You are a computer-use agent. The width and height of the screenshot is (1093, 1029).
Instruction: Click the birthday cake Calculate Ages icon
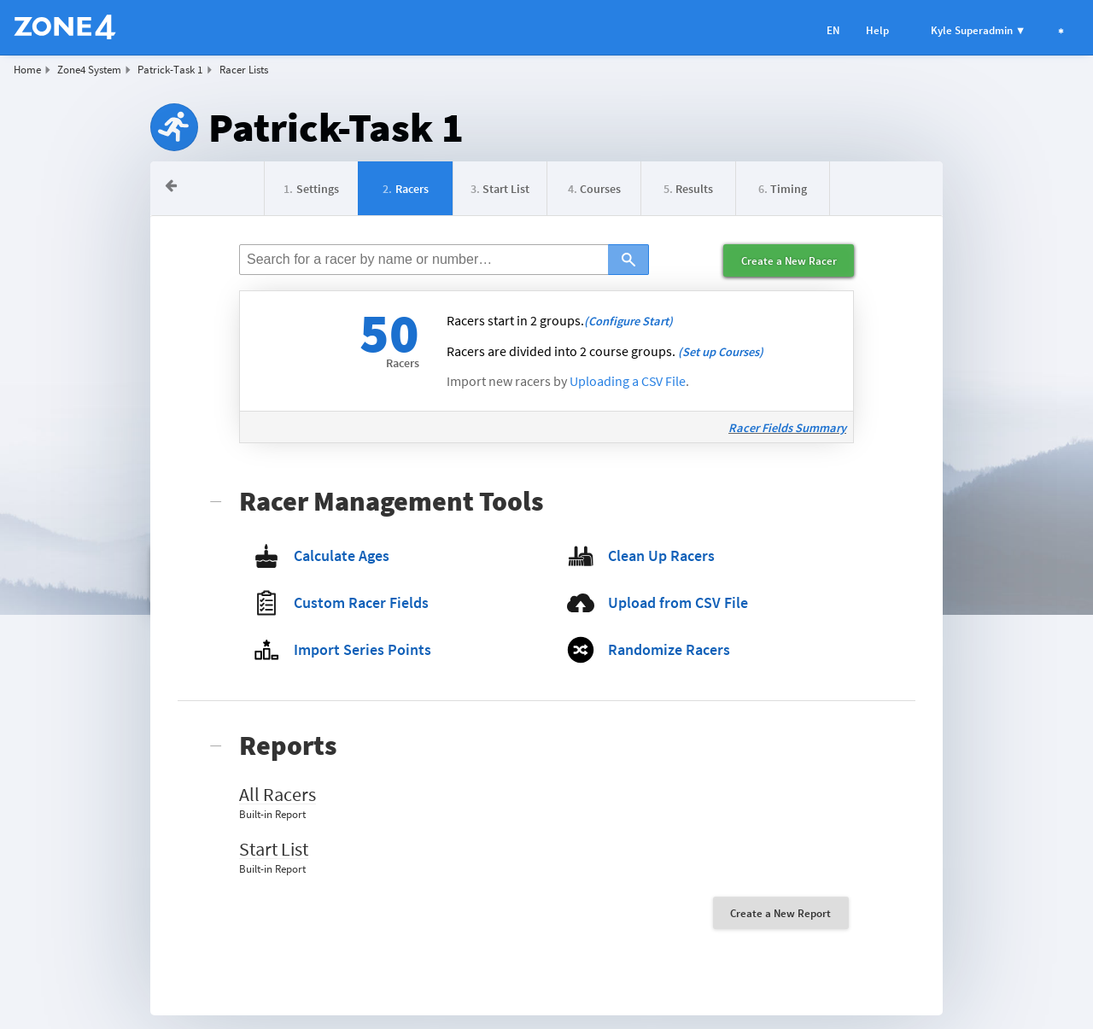(266, 556)
